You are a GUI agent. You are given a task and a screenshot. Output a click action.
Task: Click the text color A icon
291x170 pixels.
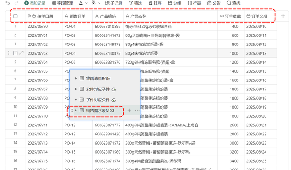[81, 3]
